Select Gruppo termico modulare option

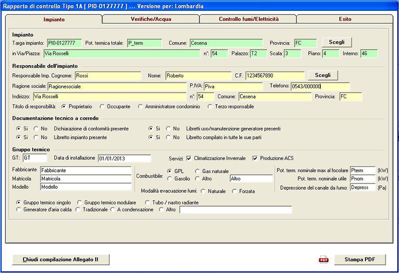coord(79,203)
